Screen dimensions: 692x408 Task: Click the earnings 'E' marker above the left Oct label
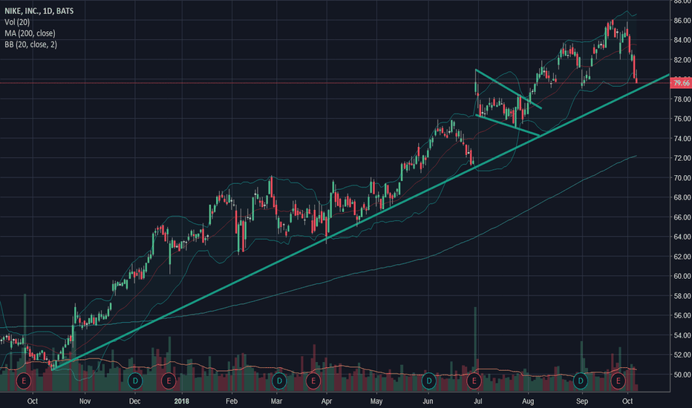(24, 381)
